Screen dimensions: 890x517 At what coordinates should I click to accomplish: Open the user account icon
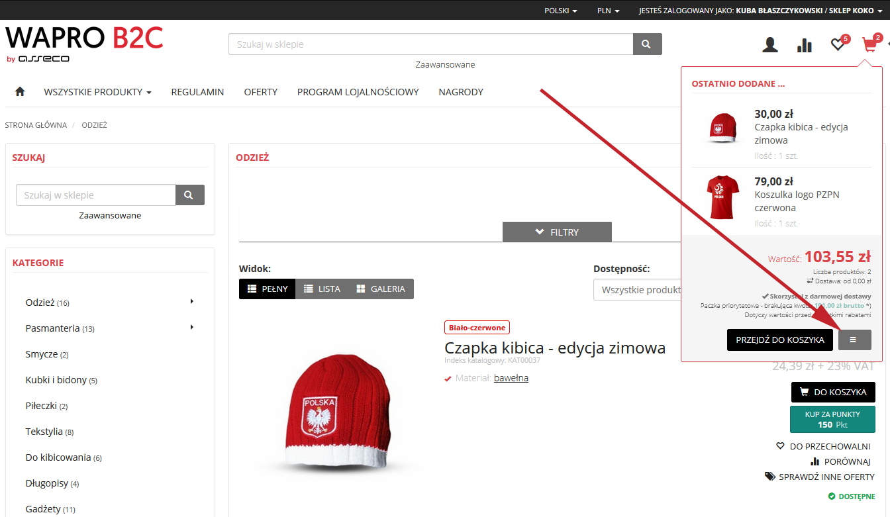(770, 45)
